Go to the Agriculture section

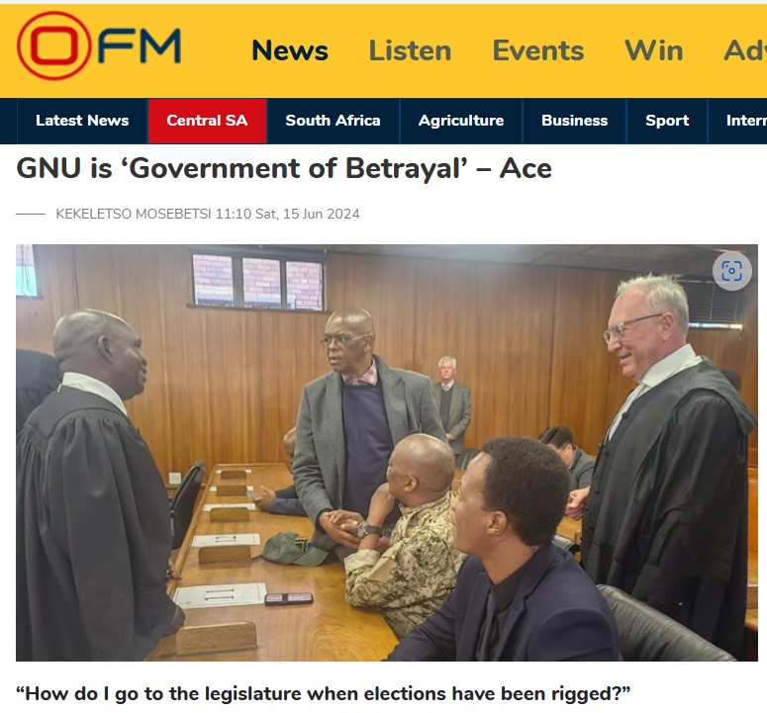click(x=461, y=121)
